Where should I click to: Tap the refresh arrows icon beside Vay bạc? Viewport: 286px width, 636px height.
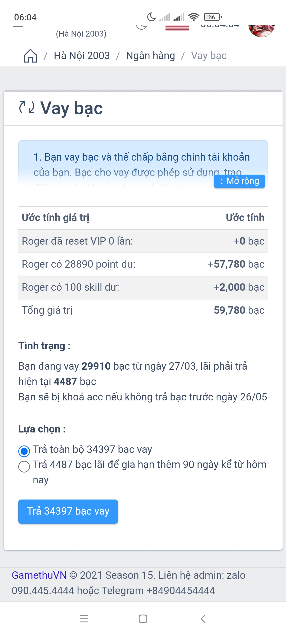27,107
